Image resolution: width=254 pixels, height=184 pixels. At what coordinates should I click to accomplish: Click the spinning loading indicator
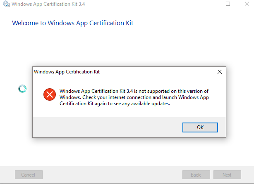[x=22, y=89]
